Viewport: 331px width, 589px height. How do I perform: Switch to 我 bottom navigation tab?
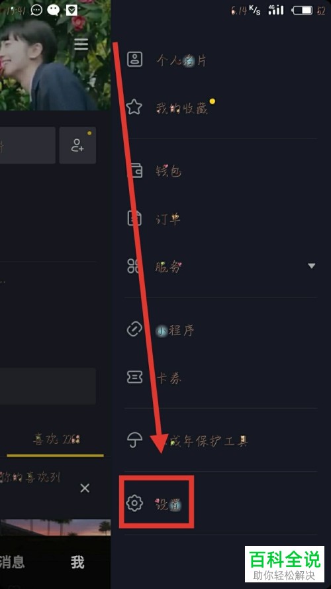pos(77,562)
